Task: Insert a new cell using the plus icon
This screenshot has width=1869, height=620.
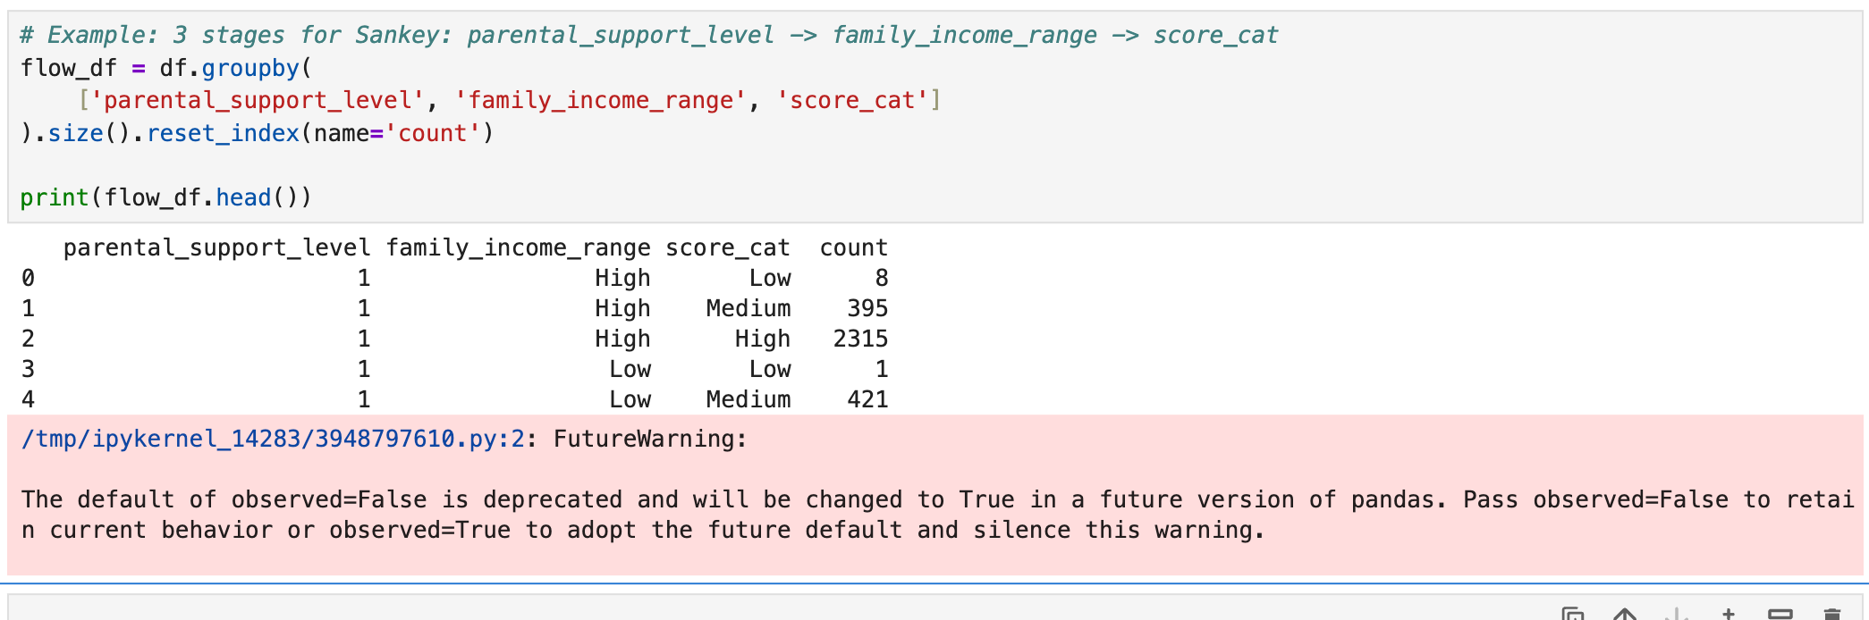Action: [1729, 614]
